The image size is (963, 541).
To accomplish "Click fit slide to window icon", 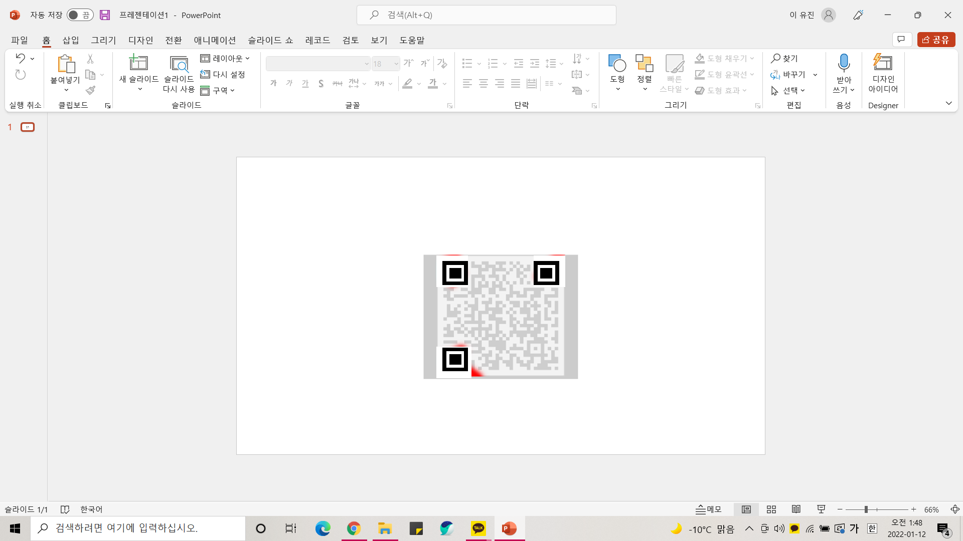I will pos(955,509).
